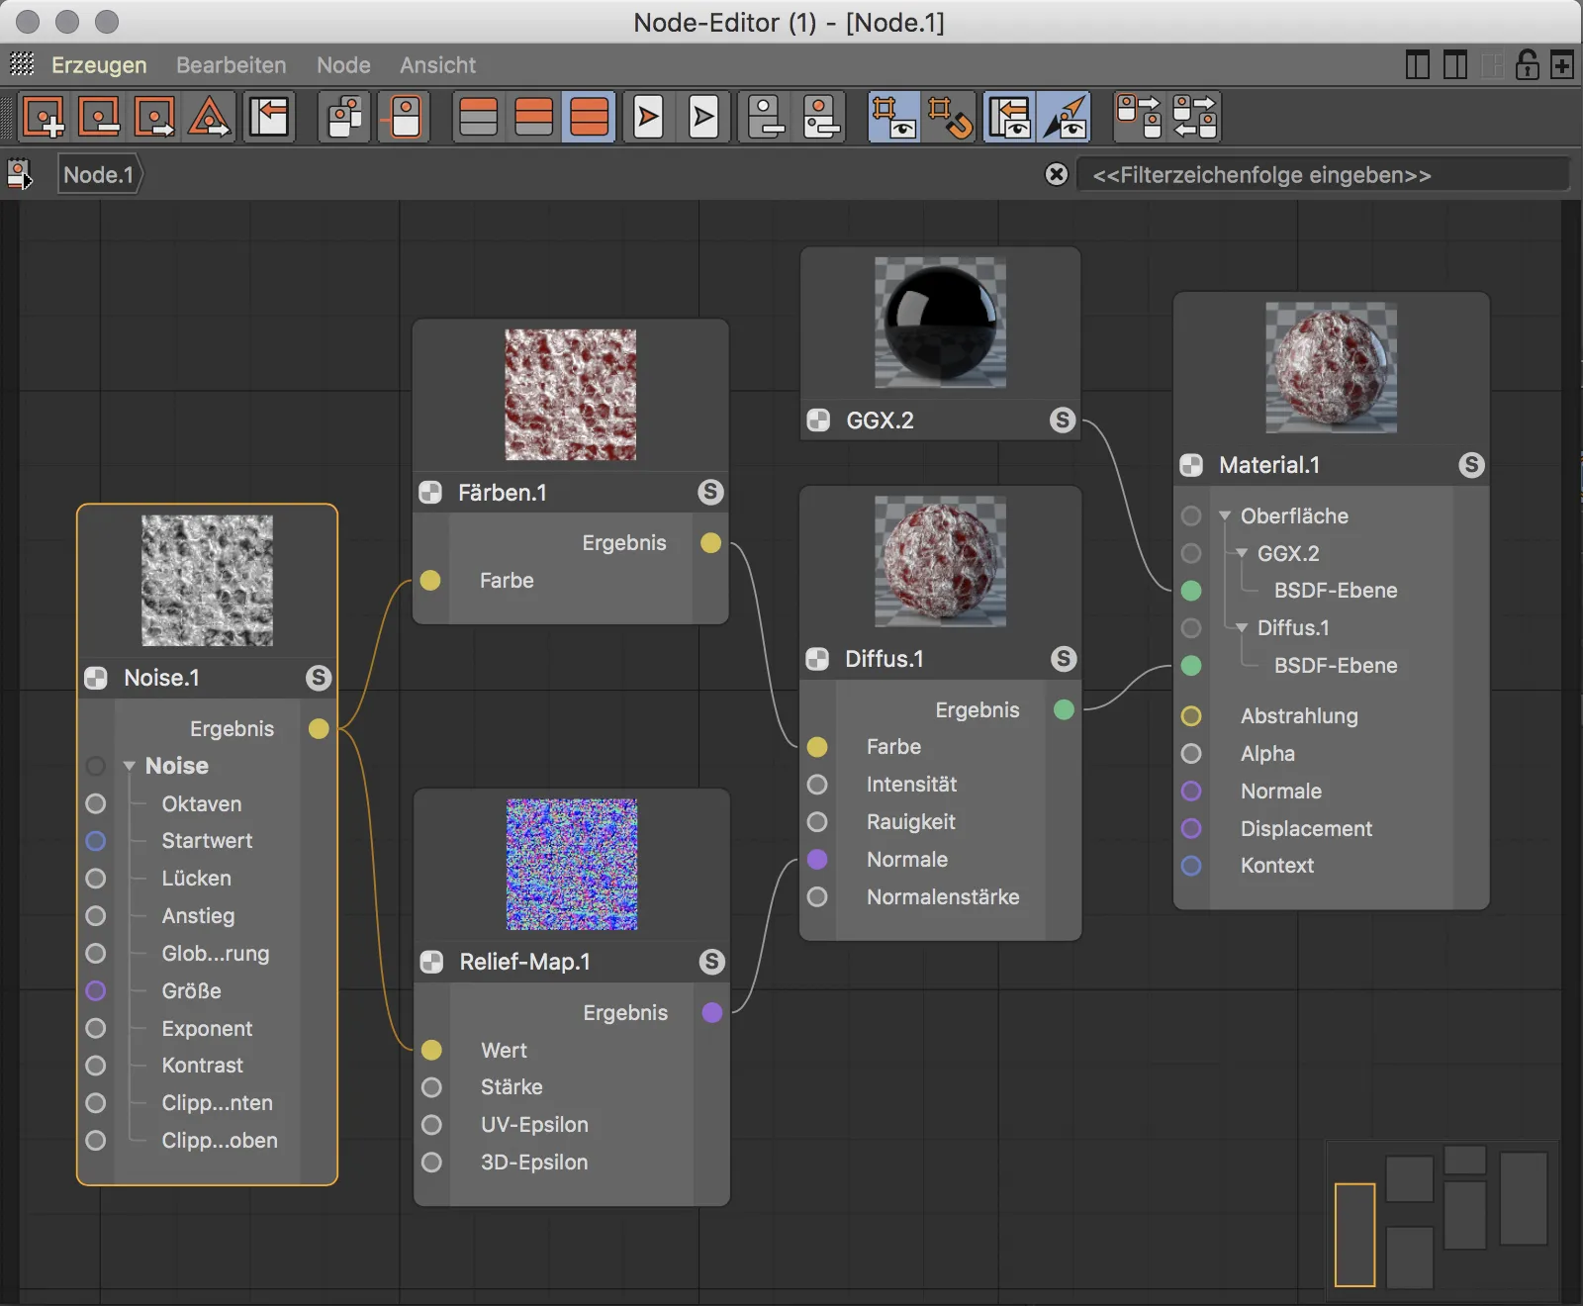
Task: Click the lock icon at top right
Action: coord(1528,65)
